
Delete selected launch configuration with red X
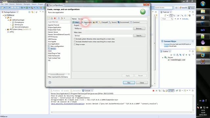tap(55, 18)
